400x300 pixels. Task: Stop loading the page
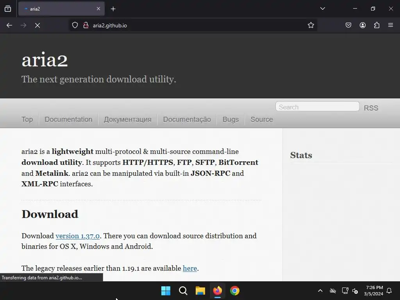[x=37, y=25]
